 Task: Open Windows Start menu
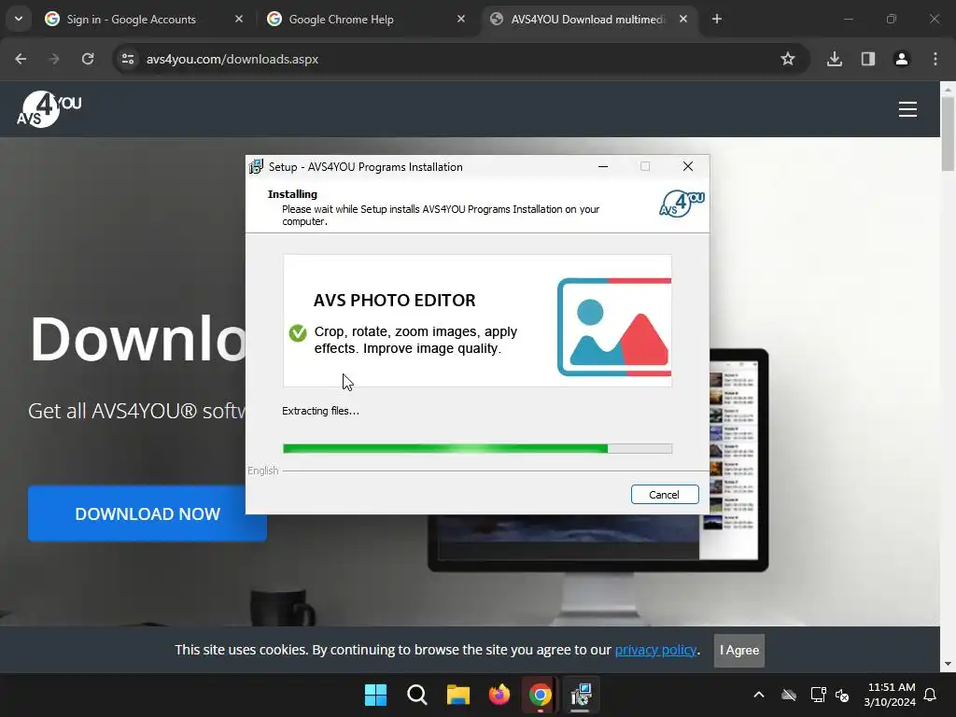(x=375, y=695)
